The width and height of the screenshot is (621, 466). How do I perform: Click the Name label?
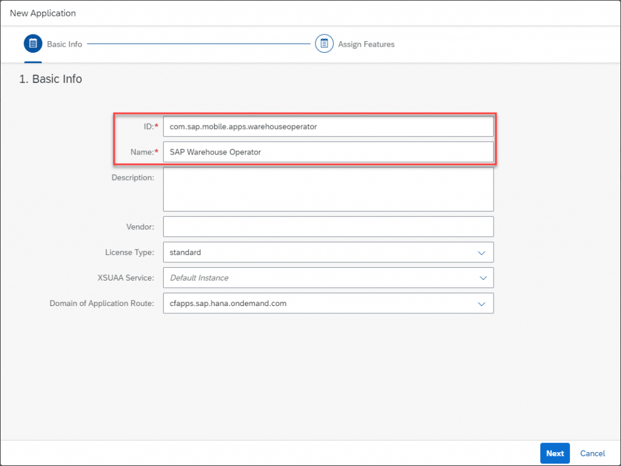[x=144, y=152]
